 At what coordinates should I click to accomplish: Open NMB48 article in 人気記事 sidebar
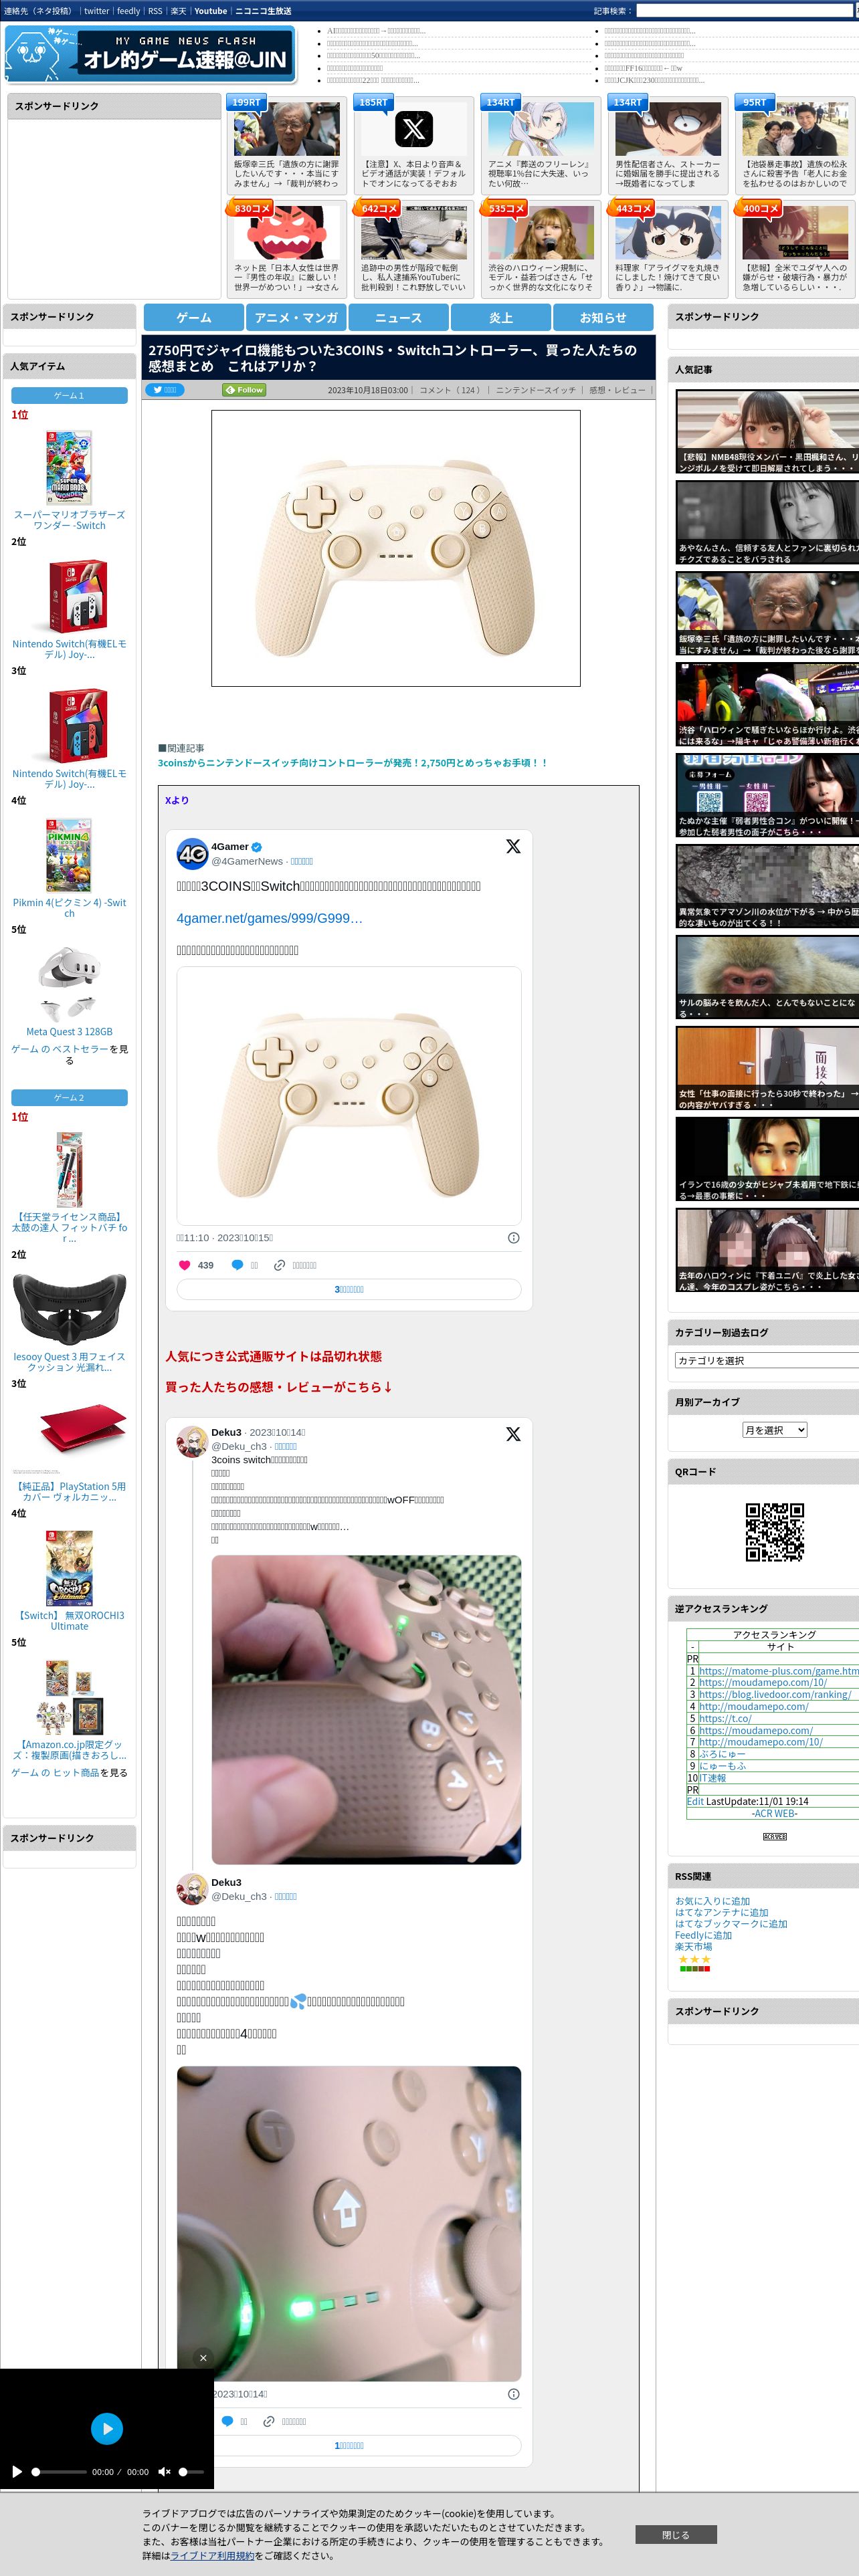coord(767,431)
